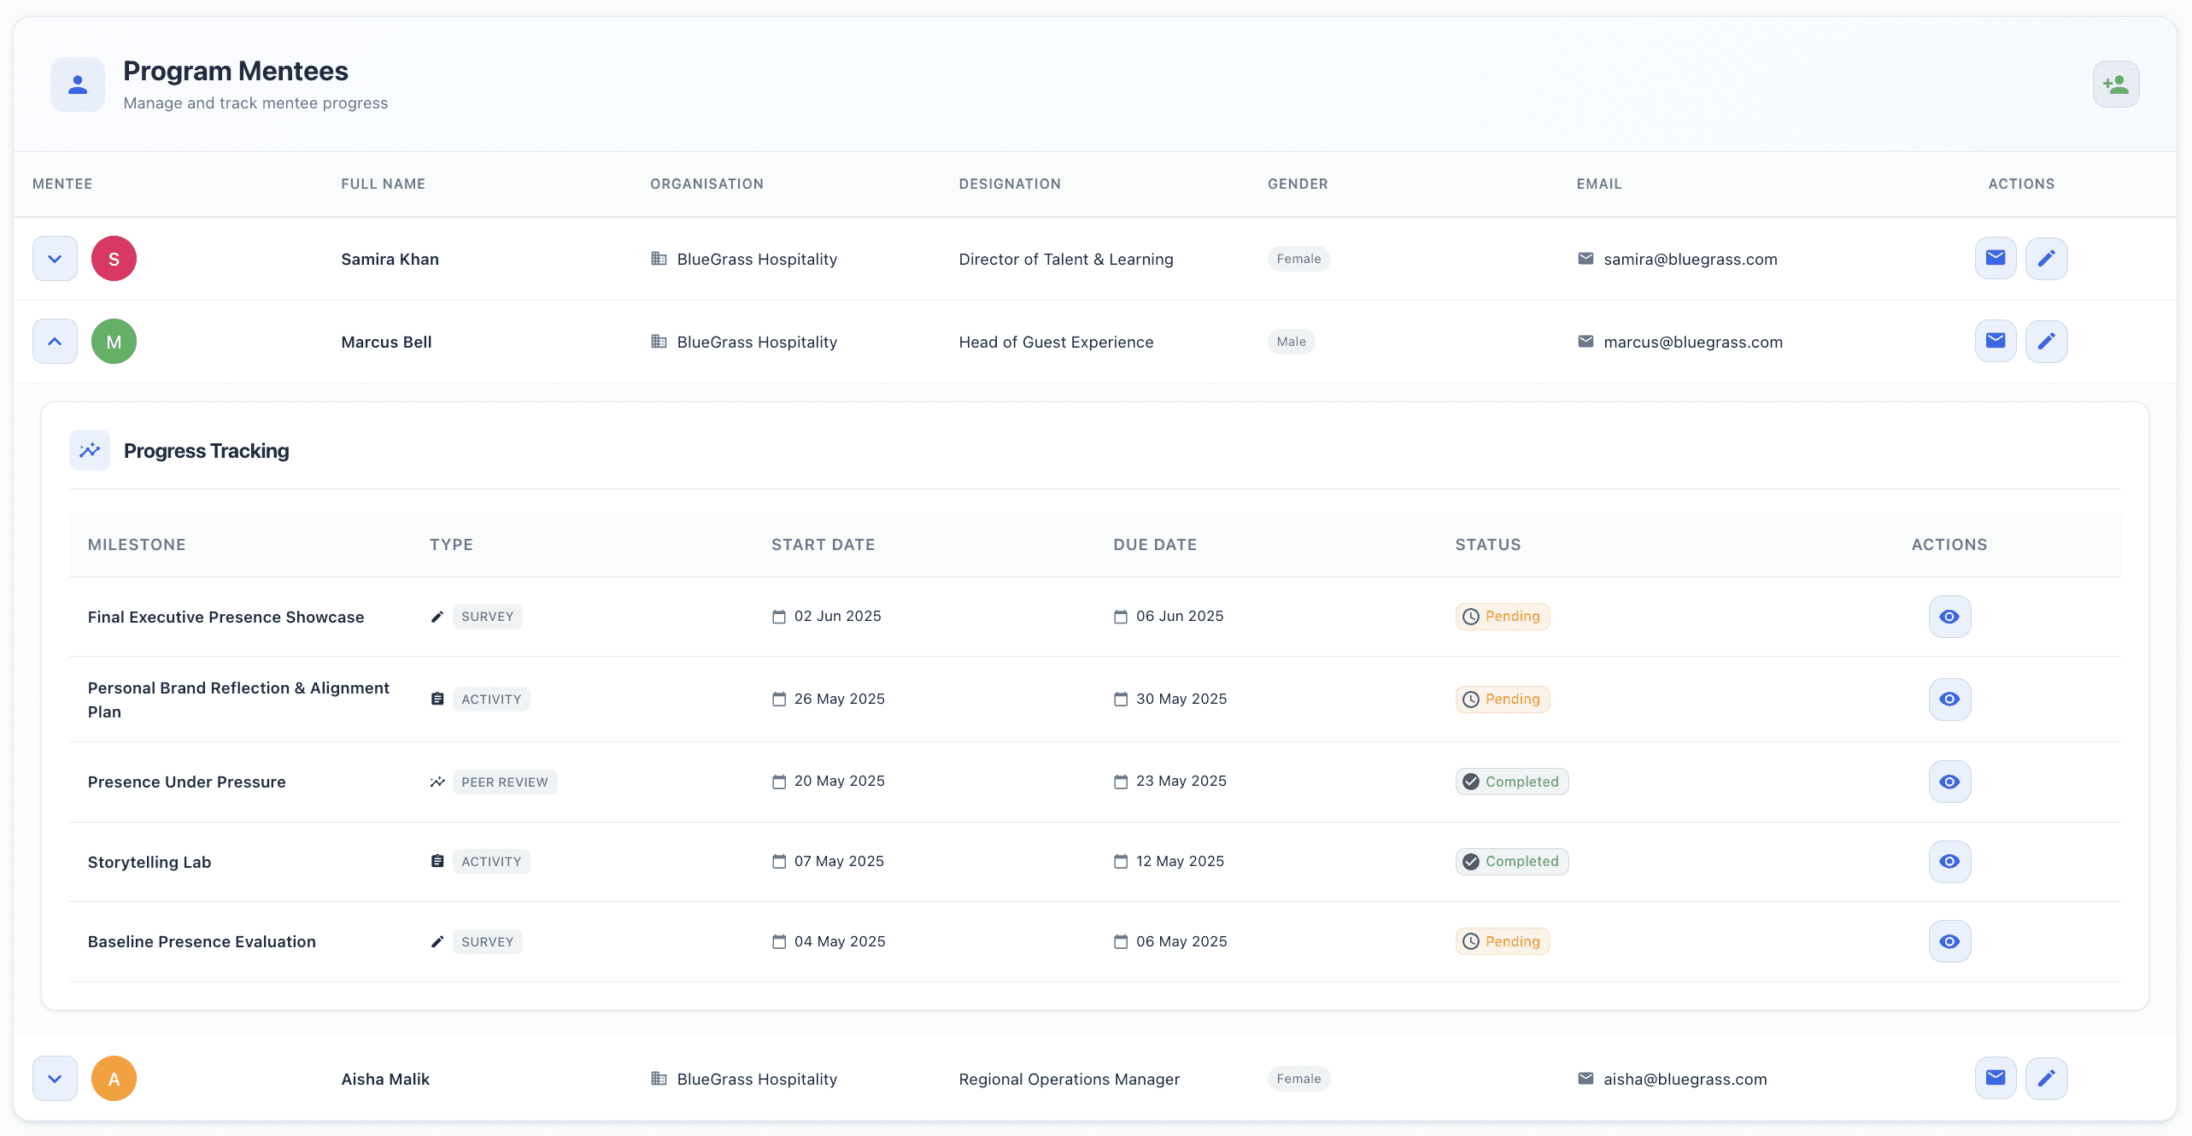The height and width of the screenshot is (1136, 2192).
Task: View Presence Under Pressure via eye icon
Action: pyautogui.click(x=1949, y=782)
